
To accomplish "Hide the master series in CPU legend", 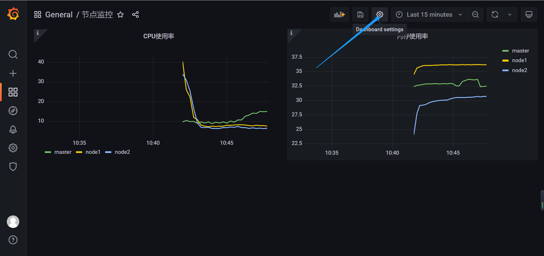I will pyautogui.click(x=63, y=152).
